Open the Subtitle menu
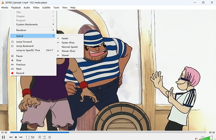 [46, 8]
